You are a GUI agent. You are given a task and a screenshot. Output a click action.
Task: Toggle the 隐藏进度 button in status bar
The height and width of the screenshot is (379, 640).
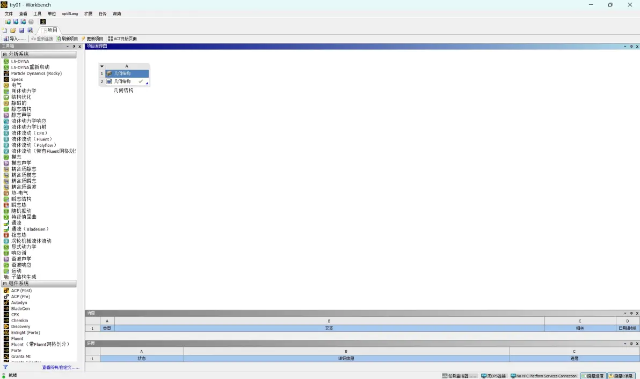coord(594,376)
